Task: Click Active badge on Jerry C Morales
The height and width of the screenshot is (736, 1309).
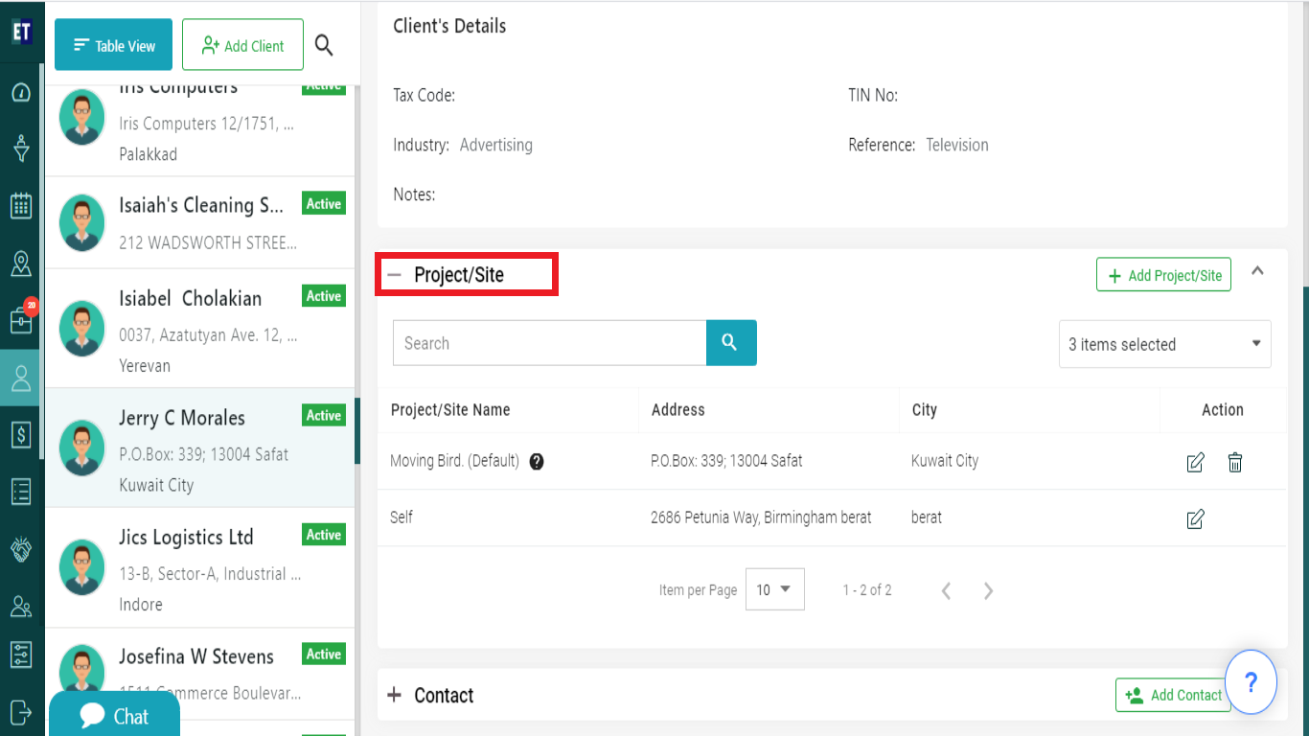Action: tap(324, 415)
